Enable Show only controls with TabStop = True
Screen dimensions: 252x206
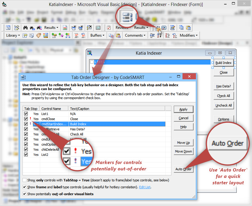coord(25,180)
